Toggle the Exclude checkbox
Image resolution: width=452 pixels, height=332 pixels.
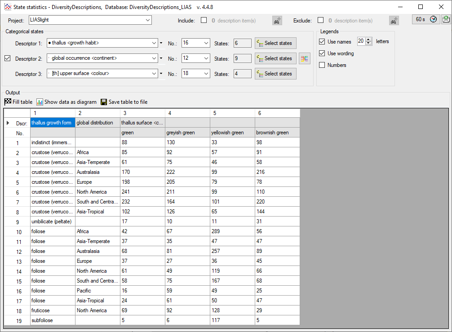tap(320, 20)
